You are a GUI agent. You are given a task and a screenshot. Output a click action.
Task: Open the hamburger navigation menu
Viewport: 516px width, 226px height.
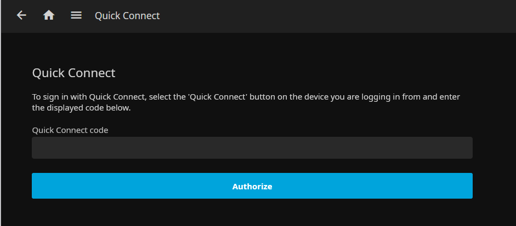[x=76, y=15]
